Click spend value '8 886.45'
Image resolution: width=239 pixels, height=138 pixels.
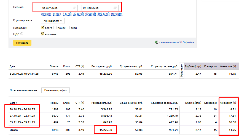click(x=107, y=116)
